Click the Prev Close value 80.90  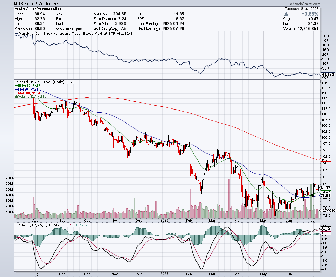tap(40, 29)
